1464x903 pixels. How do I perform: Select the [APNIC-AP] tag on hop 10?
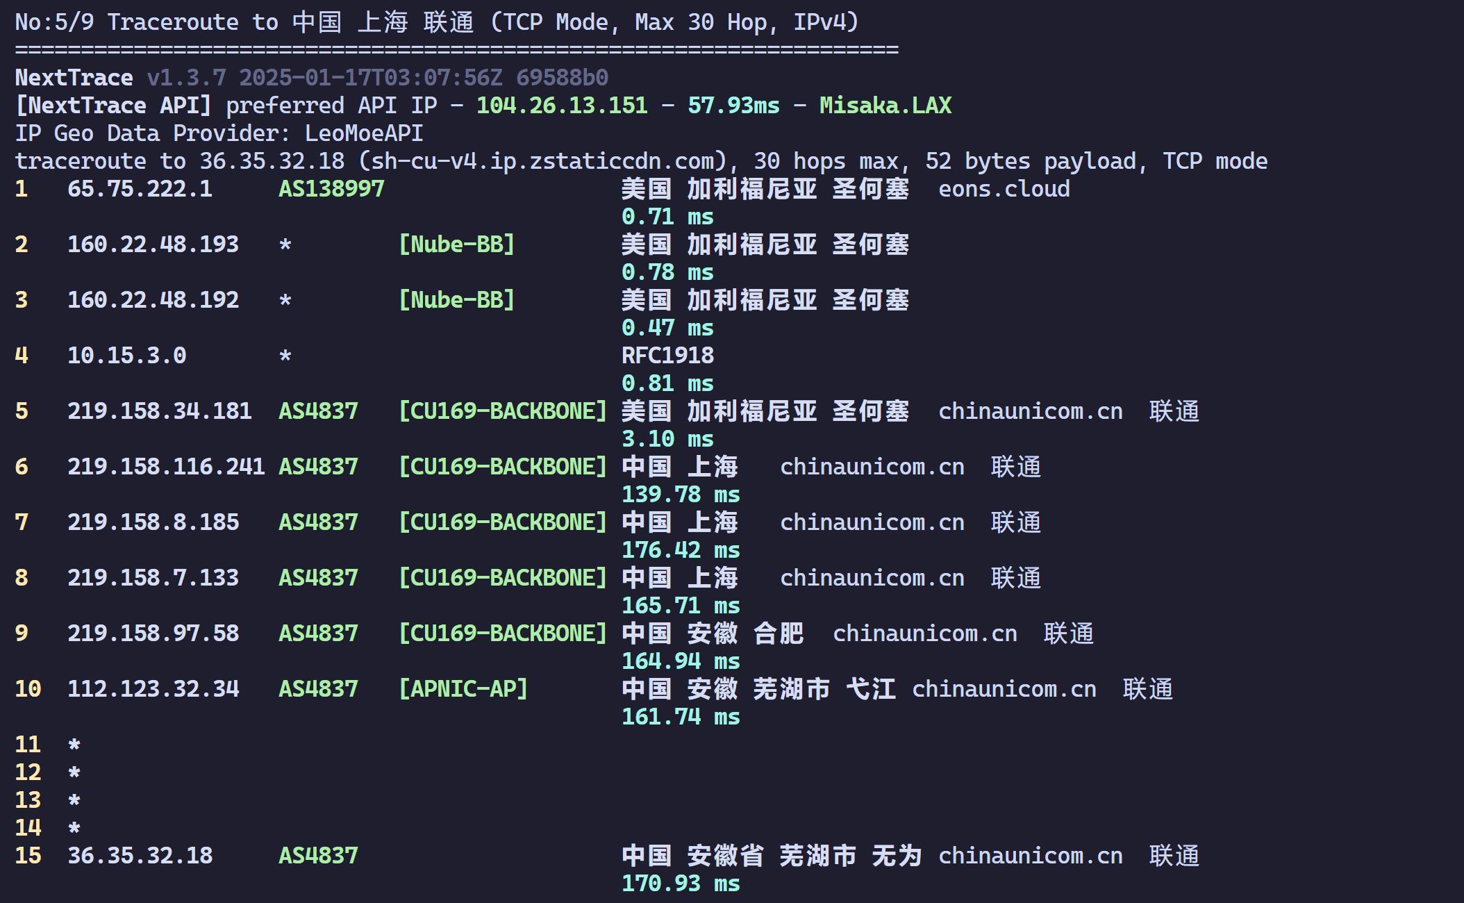463,689
